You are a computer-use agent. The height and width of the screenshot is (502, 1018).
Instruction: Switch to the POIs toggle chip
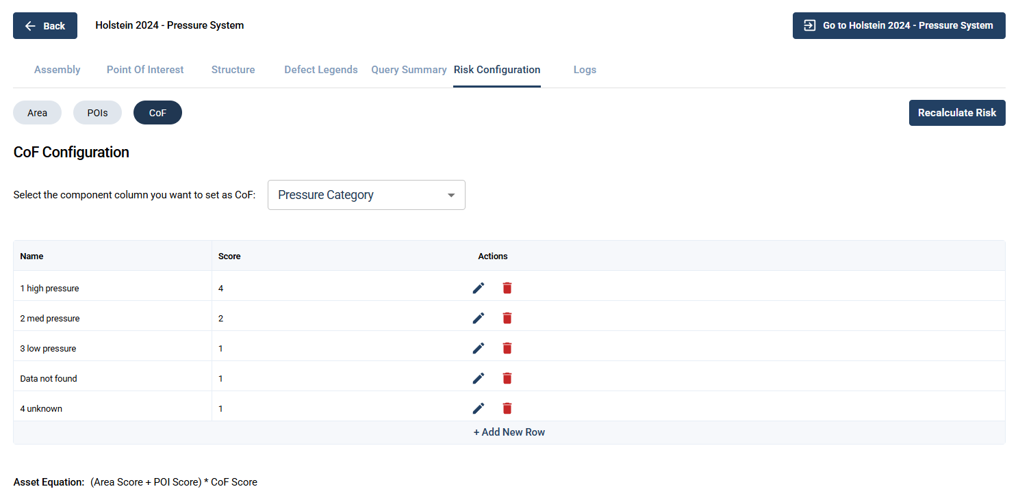tap(97, 113)
